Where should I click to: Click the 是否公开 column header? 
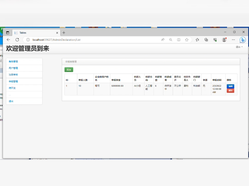click(x=177, y=78)
